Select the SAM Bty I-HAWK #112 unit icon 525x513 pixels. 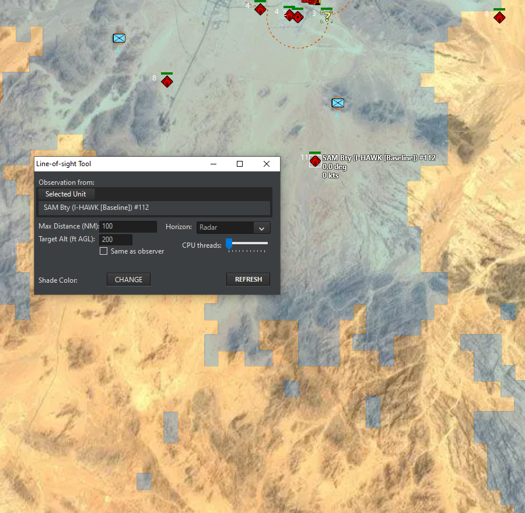[315, 161]
